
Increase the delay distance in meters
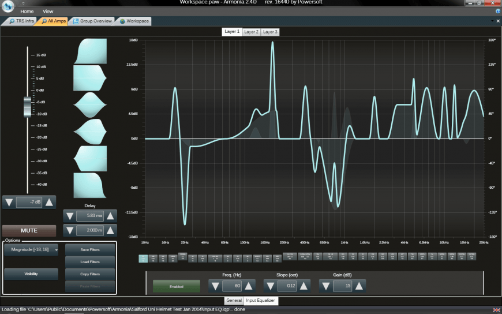tap(110, 230)
